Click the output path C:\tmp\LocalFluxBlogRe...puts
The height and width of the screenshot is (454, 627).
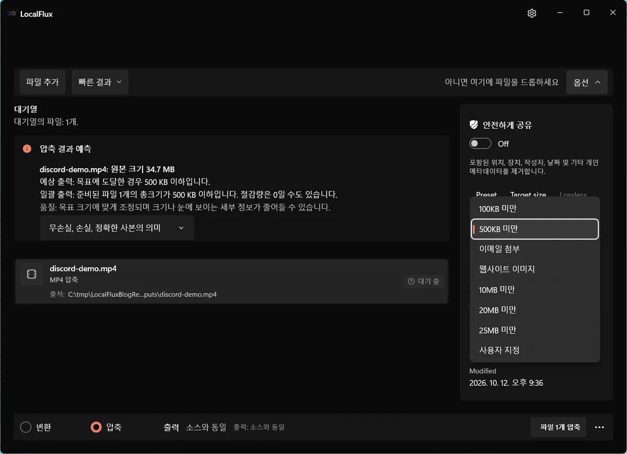142,294
